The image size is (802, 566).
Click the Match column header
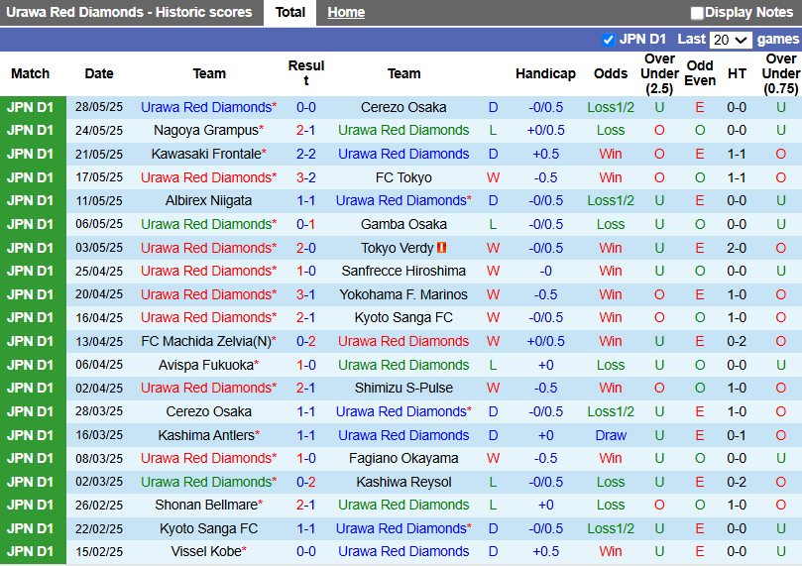click(30, 74)
